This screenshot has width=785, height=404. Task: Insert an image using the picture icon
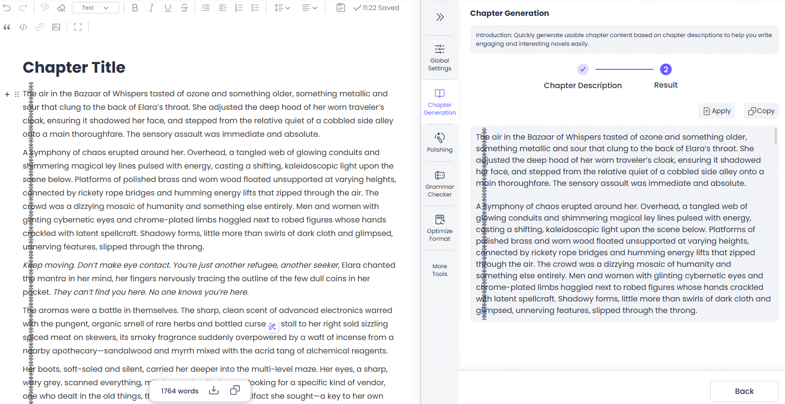(x=56, y=27)
